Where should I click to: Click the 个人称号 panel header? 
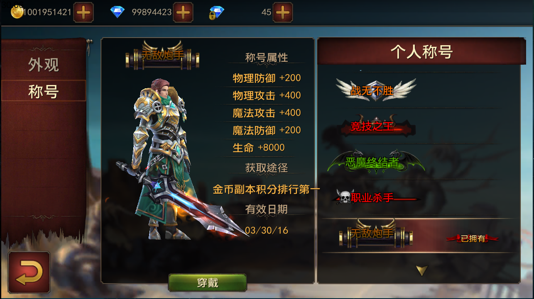coord(421,51)
